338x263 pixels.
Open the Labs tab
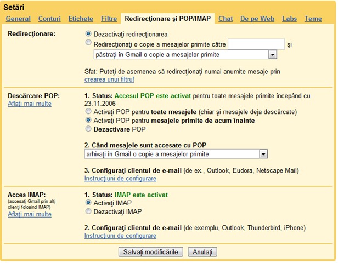[x=289, y=19]
